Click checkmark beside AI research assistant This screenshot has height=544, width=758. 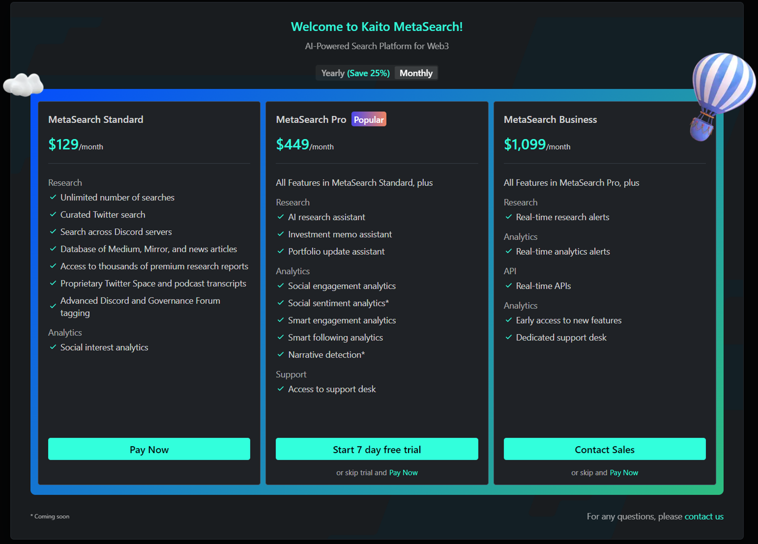[281, 217]
